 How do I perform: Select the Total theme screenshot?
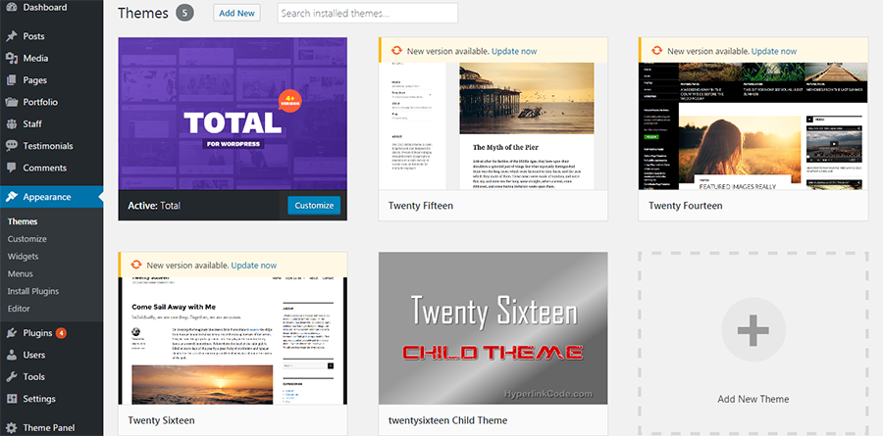(233, 114)
